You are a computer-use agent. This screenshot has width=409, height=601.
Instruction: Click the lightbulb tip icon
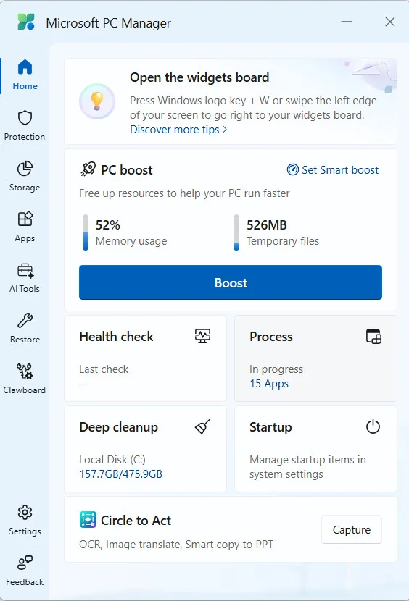point(97,101)
